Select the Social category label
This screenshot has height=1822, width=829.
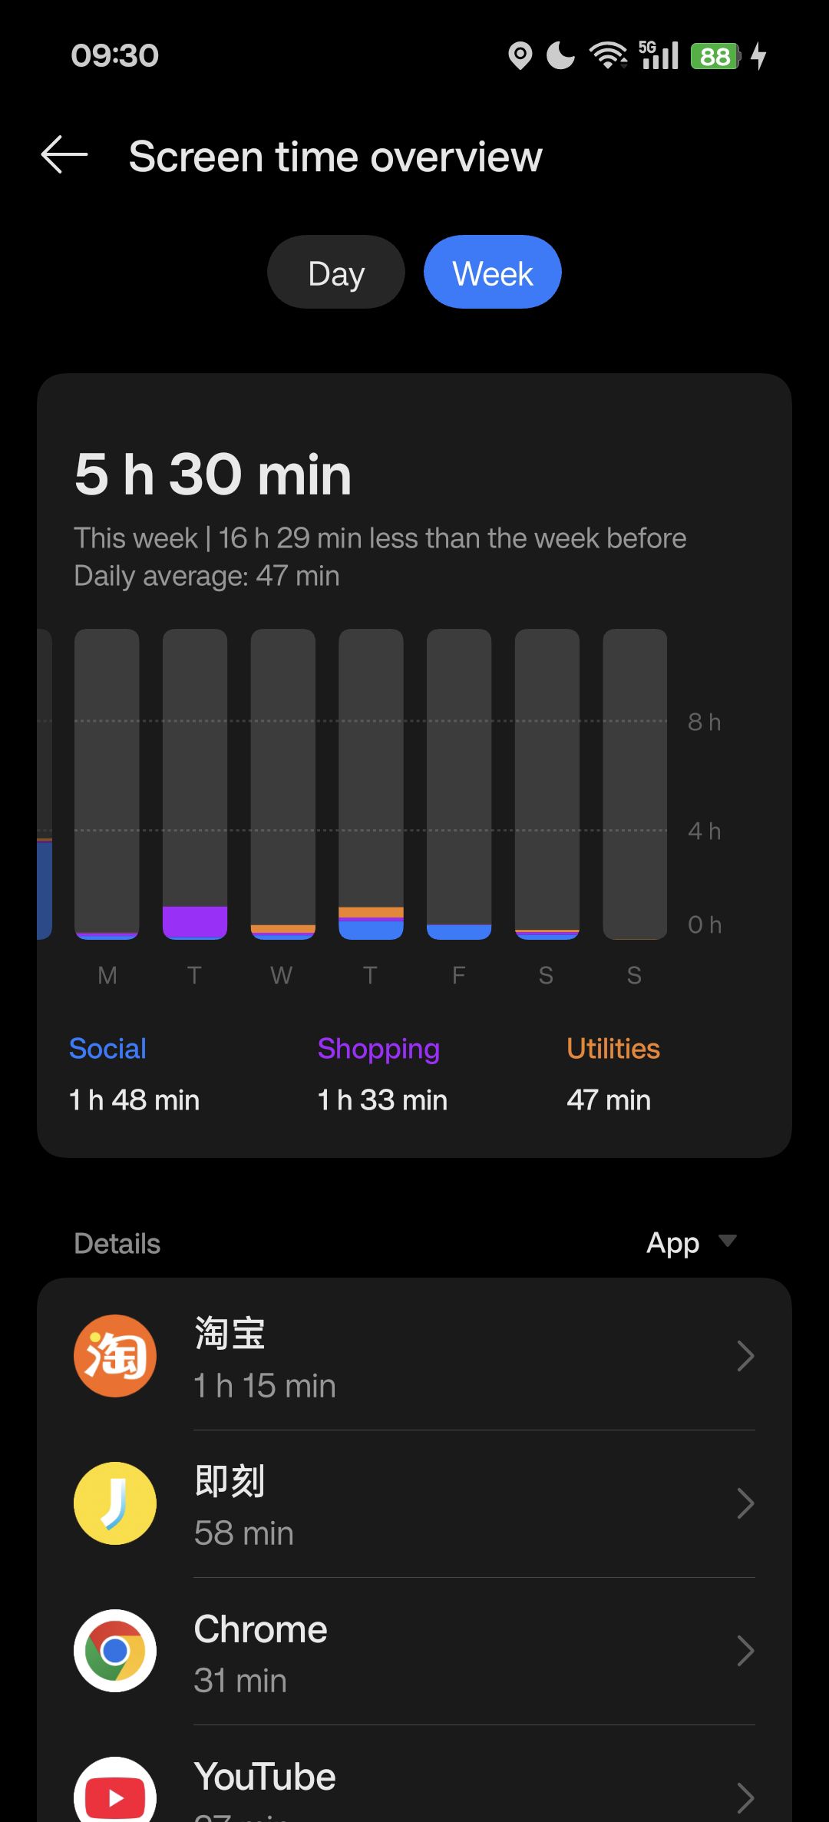[x=107, y=1049]
